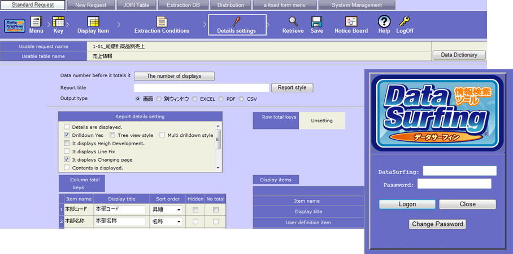Edit Display title field for 本部コード row
513x254 pixels.
pyautogui.click(x=120, y=210)
